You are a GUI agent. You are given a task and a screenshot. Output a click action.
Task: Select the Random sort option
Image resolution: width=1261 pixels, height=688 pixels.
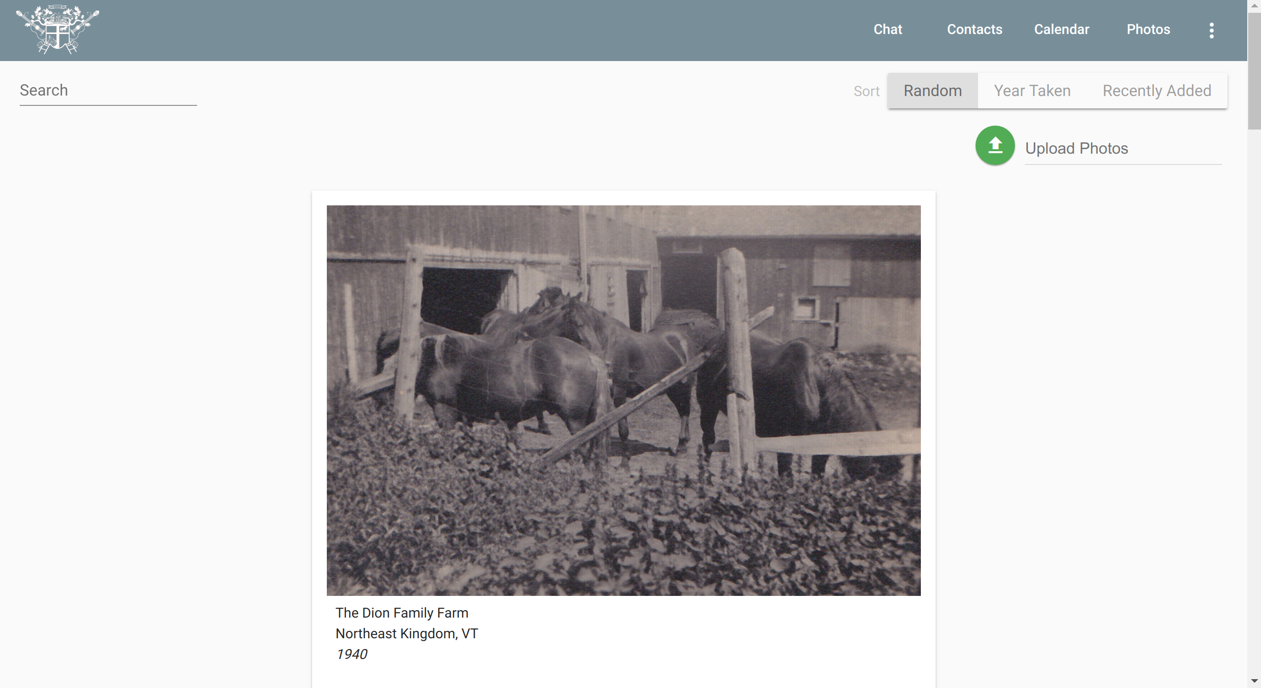tap(932, 91)
